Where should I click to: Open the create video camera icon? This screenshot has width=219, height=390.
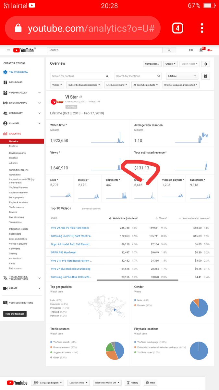tap(191, 50)
